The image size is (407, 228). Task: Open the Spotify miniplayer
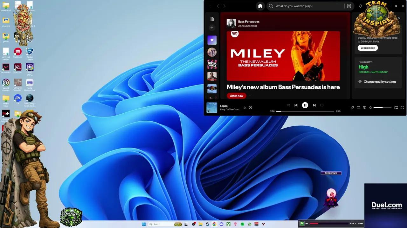pyautogui.click(x=396, y=108)
